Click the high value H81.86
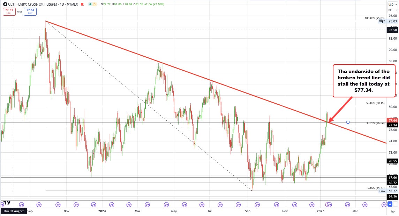 click(117, 4)
